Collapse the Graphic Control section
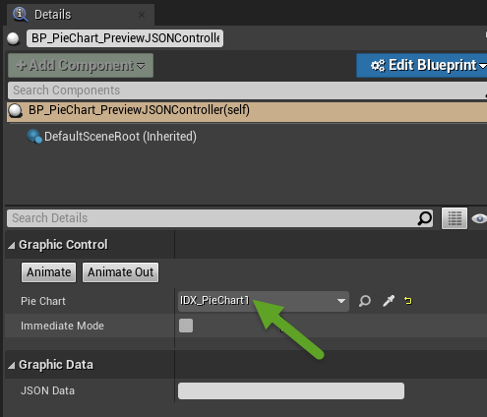Screen dimensions: 487x417 pos(12,245)
